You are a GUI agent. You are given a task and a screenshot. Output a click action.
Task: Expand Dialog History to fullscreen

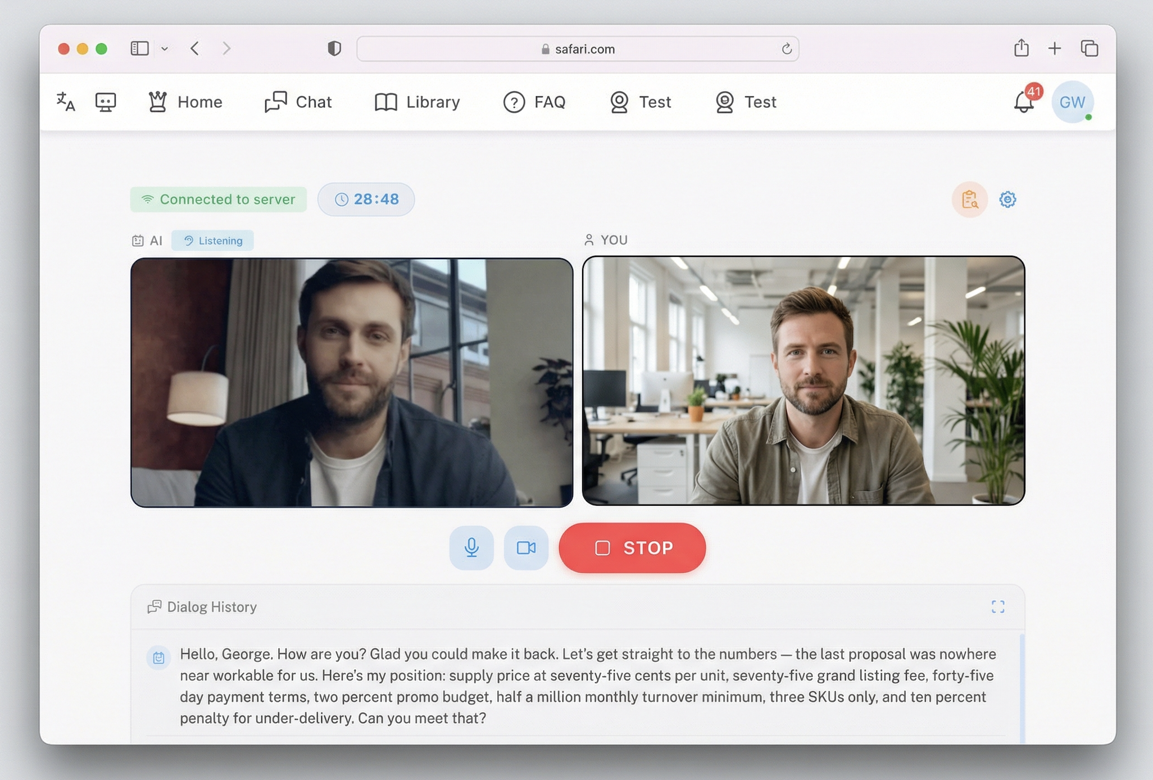pyautogui.click(x=998, y=607)
